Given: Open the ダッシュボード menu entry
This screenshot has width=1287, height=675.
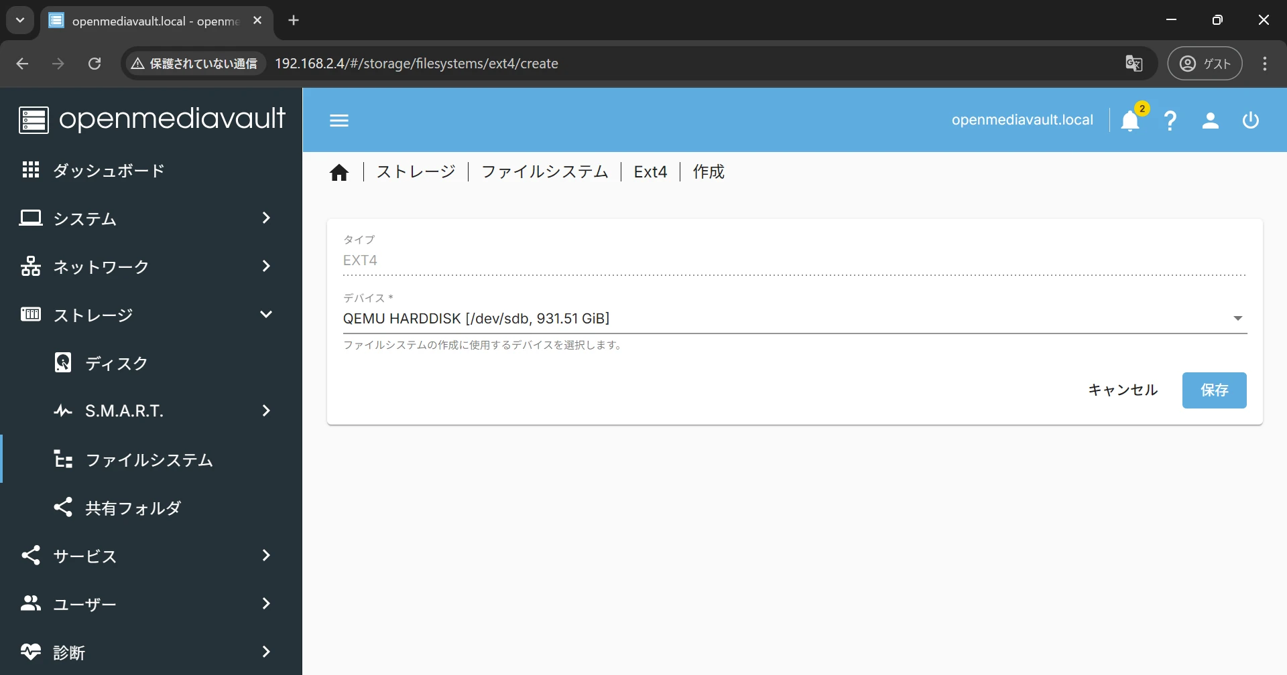Looking at the screenshot, I should pos(151,170).
